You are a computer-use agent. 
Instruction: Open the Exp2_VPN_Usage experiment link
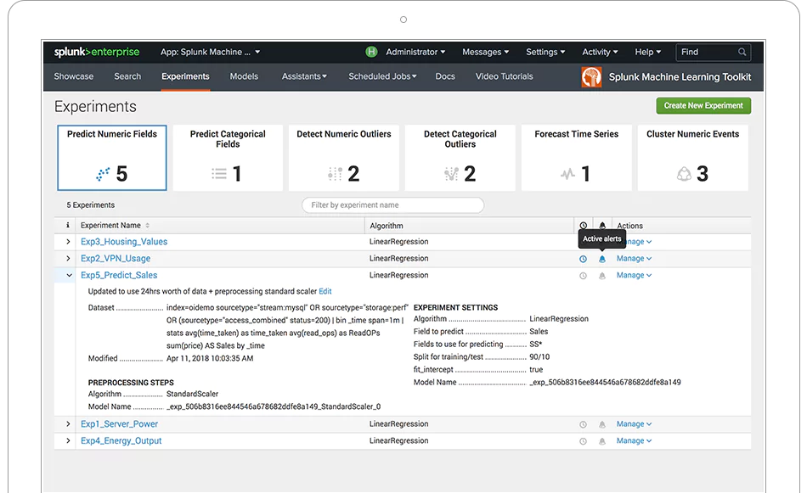pos(116,259)
